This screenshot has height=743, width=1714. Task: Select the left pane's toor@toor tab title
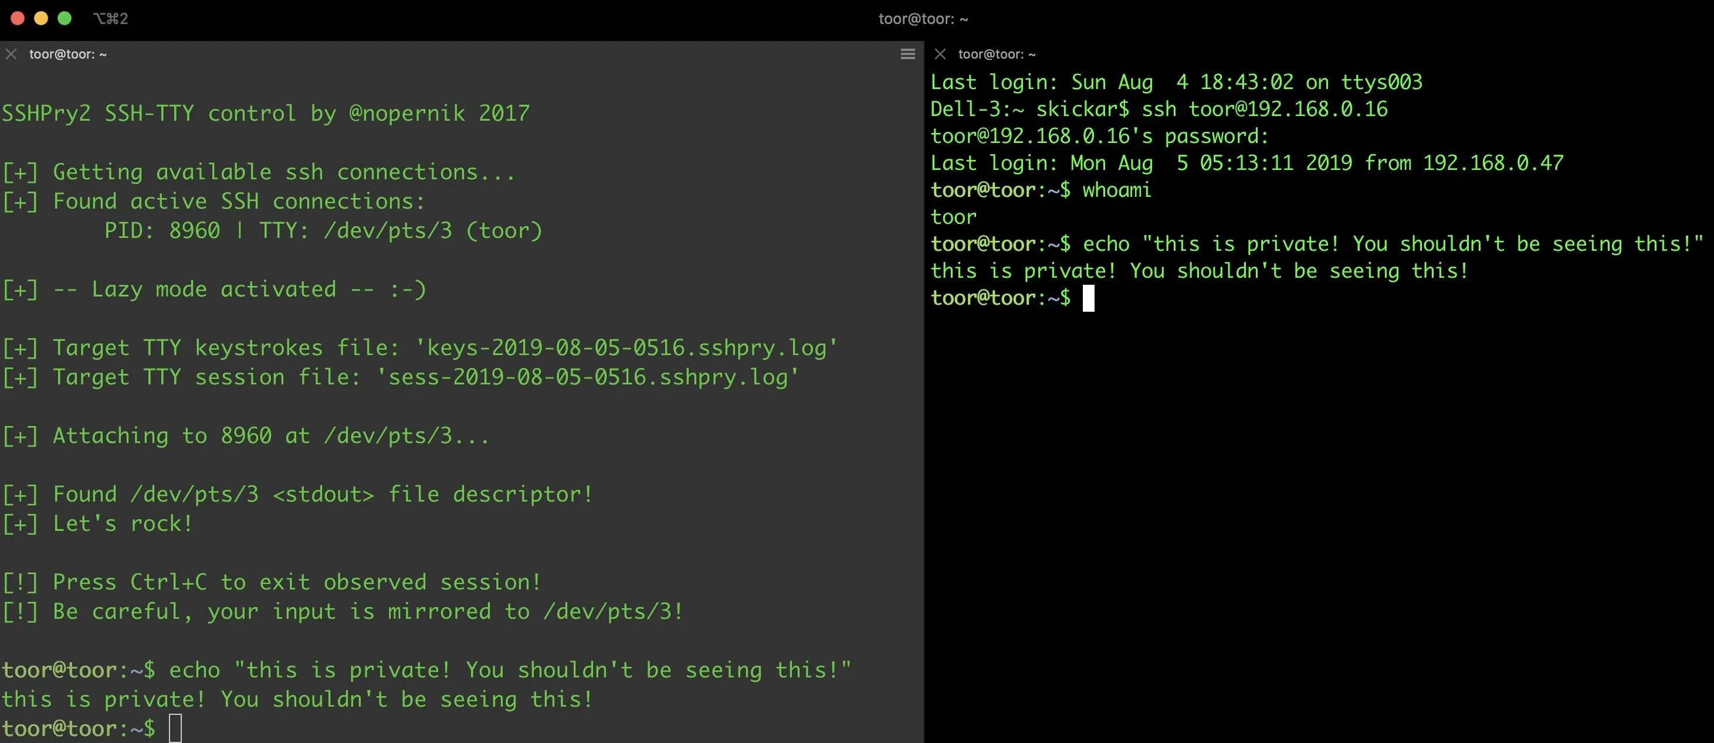[68, 54]
